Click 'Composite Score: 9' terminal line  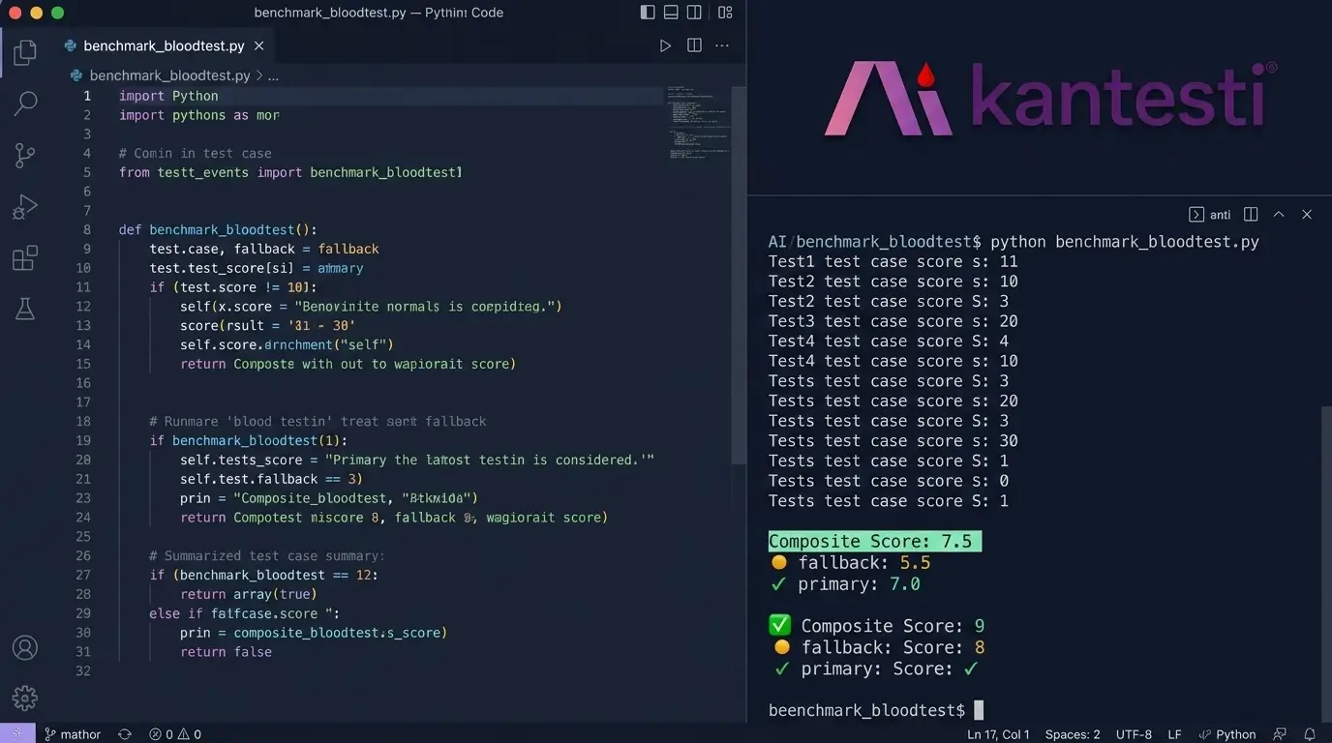pos(877,626)
